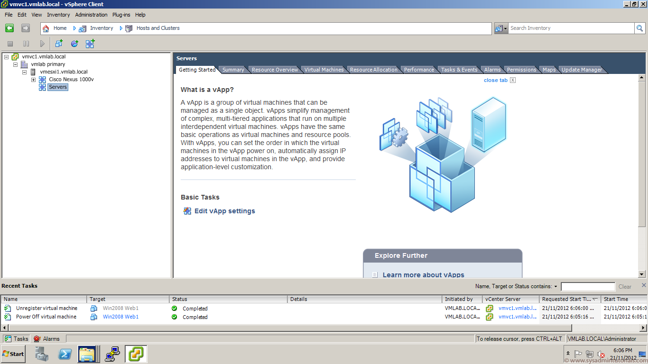Open Windows Explorer from taskbar
This screenshot has width=648, height=364.
87,354
